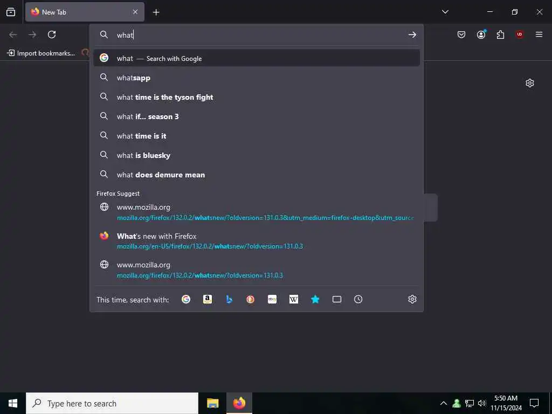Search this time with DuckDuckGo icon
The height and width of the screenshot is (414, 552).
point(250,299)
